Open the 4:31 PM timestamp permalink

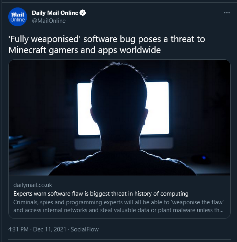coord(18,229)
